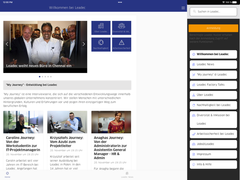The width and height of the screenshot is (240, 180).
Task: Click the Wi-Fi status icon
Action: [x=223, y=2]
